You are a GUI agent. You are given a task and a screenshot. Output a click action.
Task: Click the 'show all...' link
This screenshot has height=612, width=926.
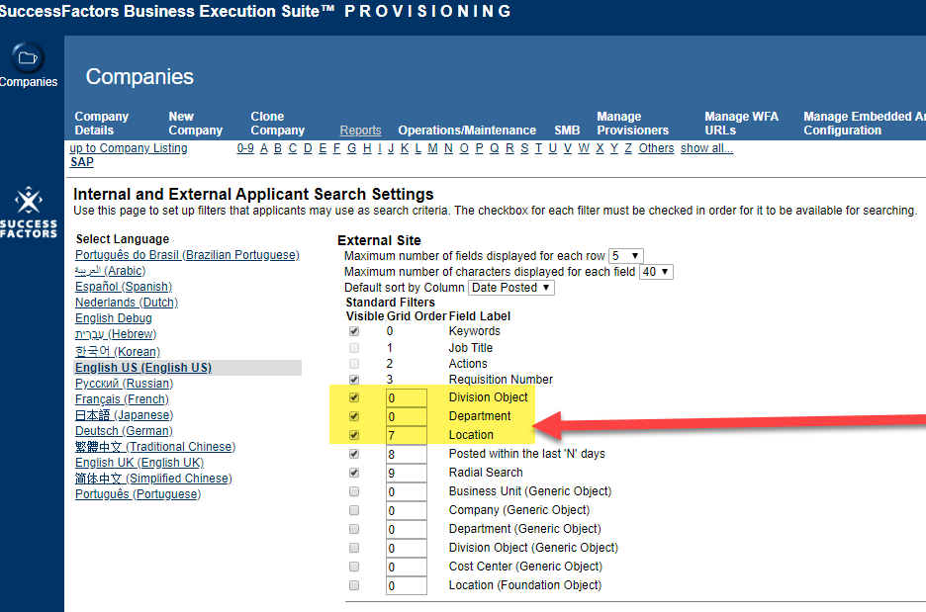point(707,148)
